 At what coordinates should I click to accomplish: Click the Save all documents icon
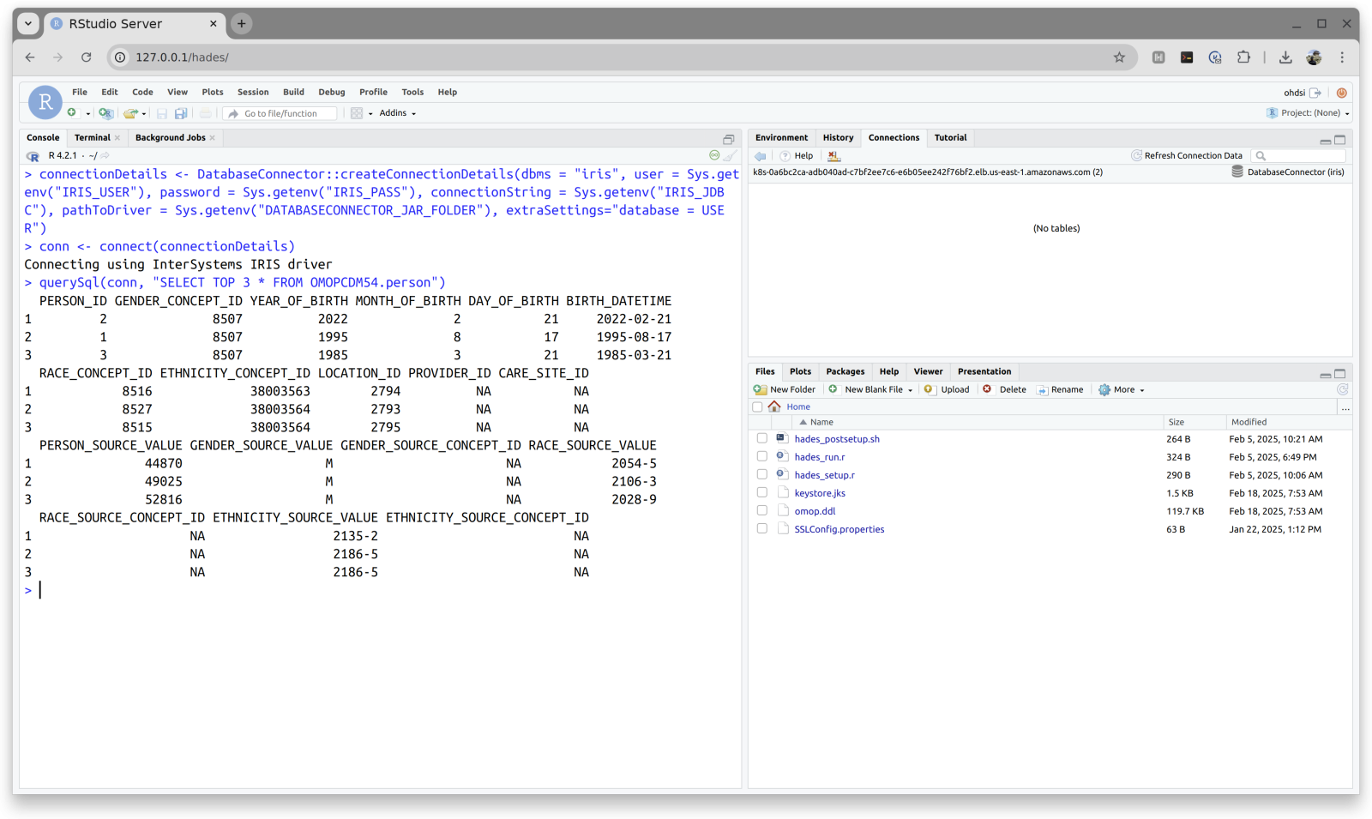point(181,113)
